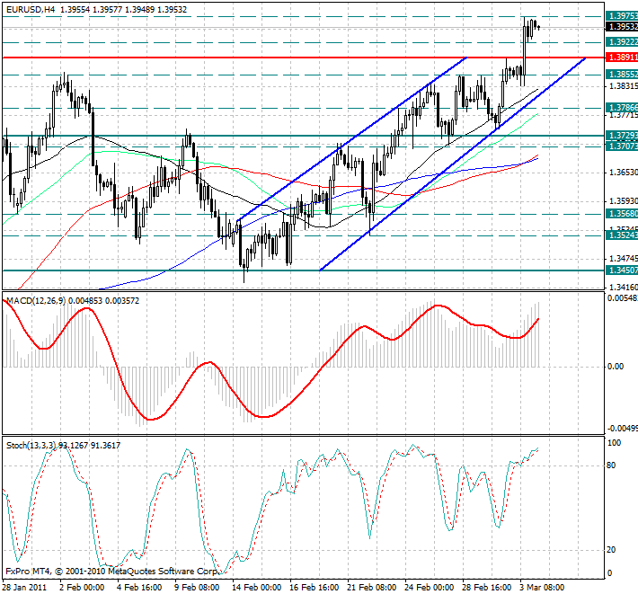Click the Stochastic 20 level value
Image resolution: width=638 pixels, height=594 pixels.
(x=611, y=550)
